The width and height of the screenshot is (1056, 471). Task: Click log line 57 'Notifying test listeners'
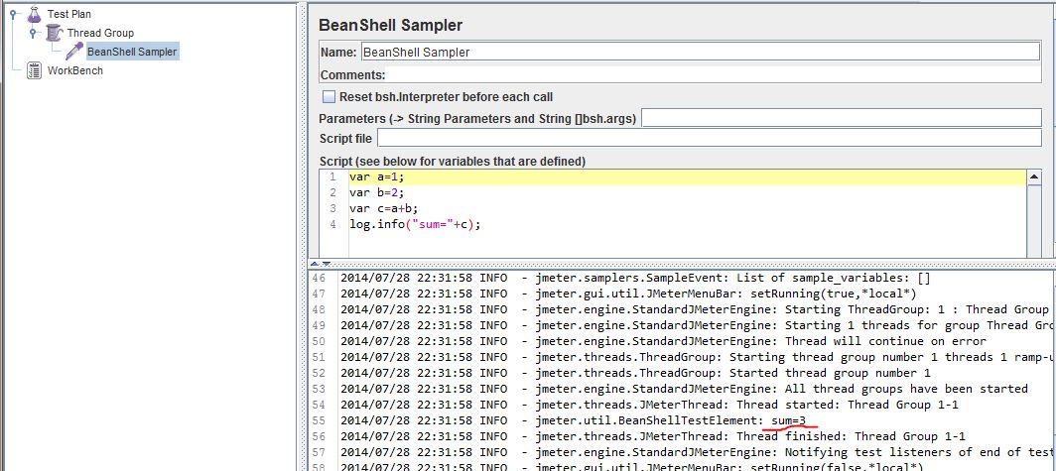coord(697,452)
